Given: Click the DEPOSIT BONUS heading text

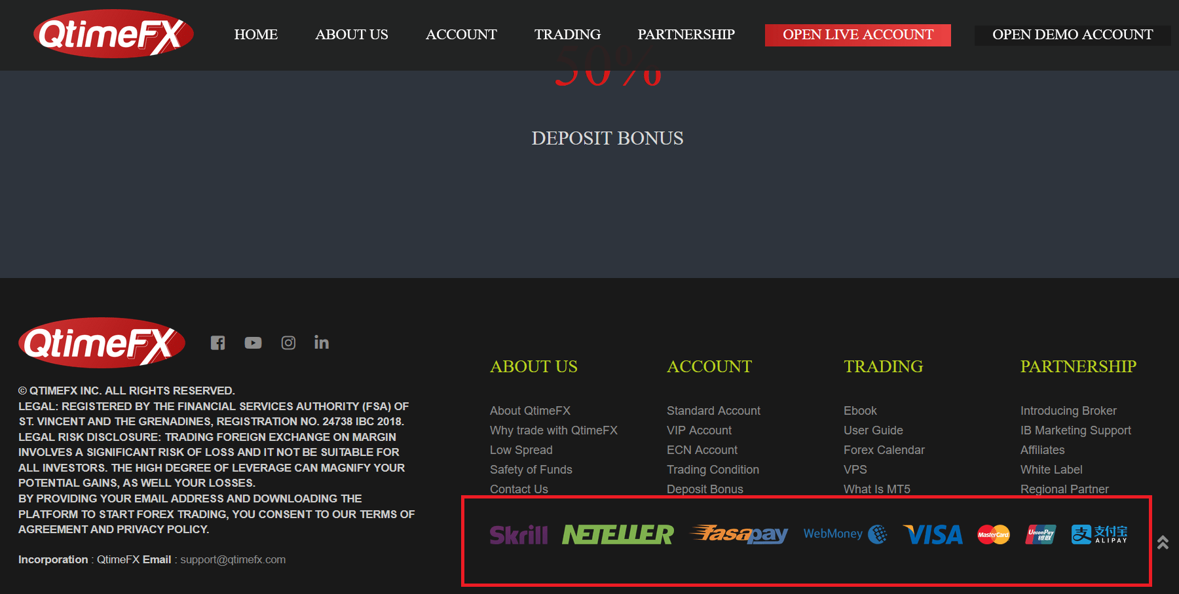Looking at the screenshot, I should pos(607,138).
